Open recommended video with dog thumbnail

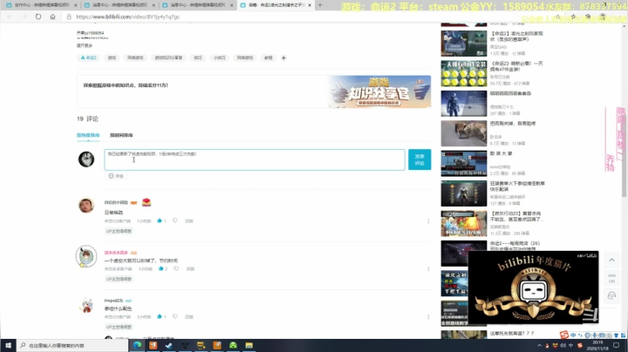(x=464, y=133)
